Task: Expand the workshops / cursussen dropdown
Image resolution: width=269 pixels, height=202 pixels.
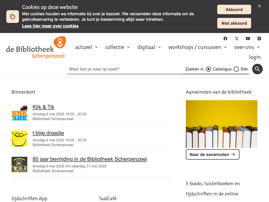Action: pos(198,47)
